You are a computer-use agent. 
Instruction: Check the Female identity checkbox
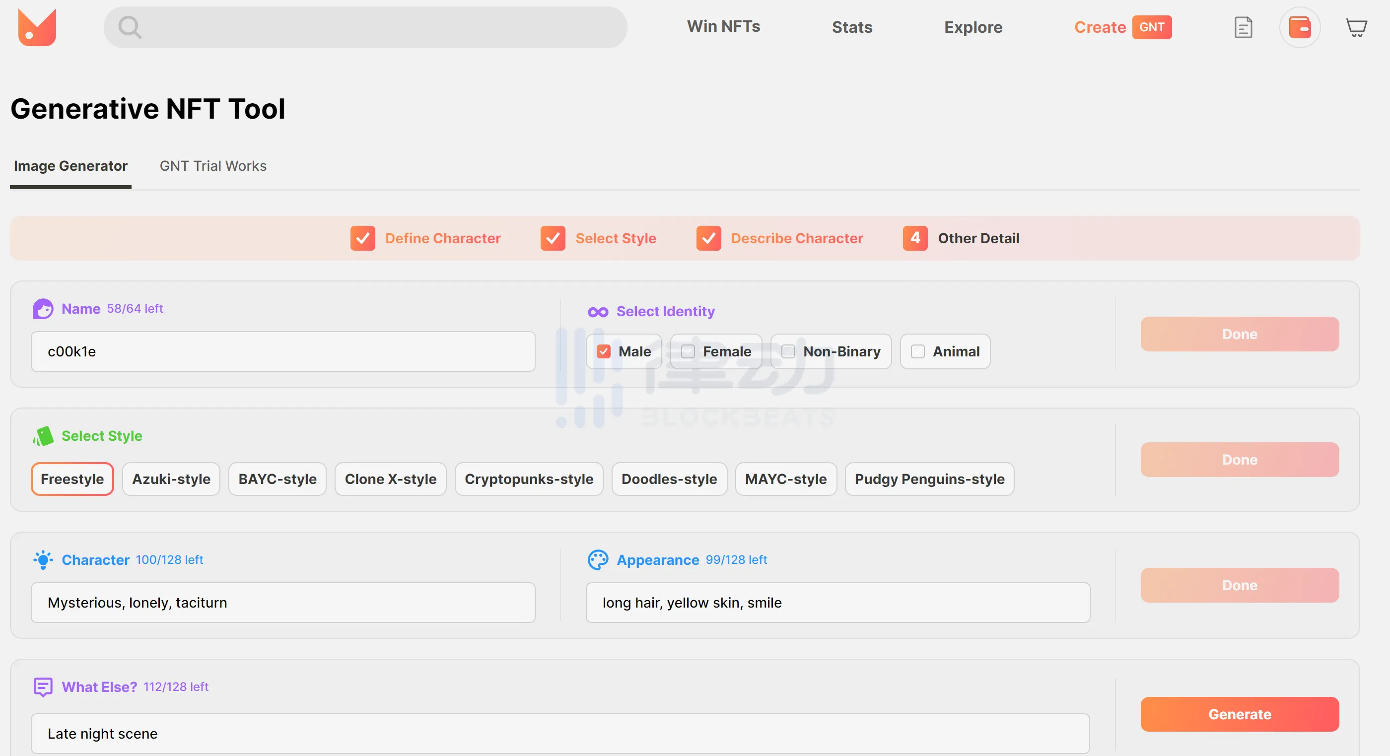point(688,351)
